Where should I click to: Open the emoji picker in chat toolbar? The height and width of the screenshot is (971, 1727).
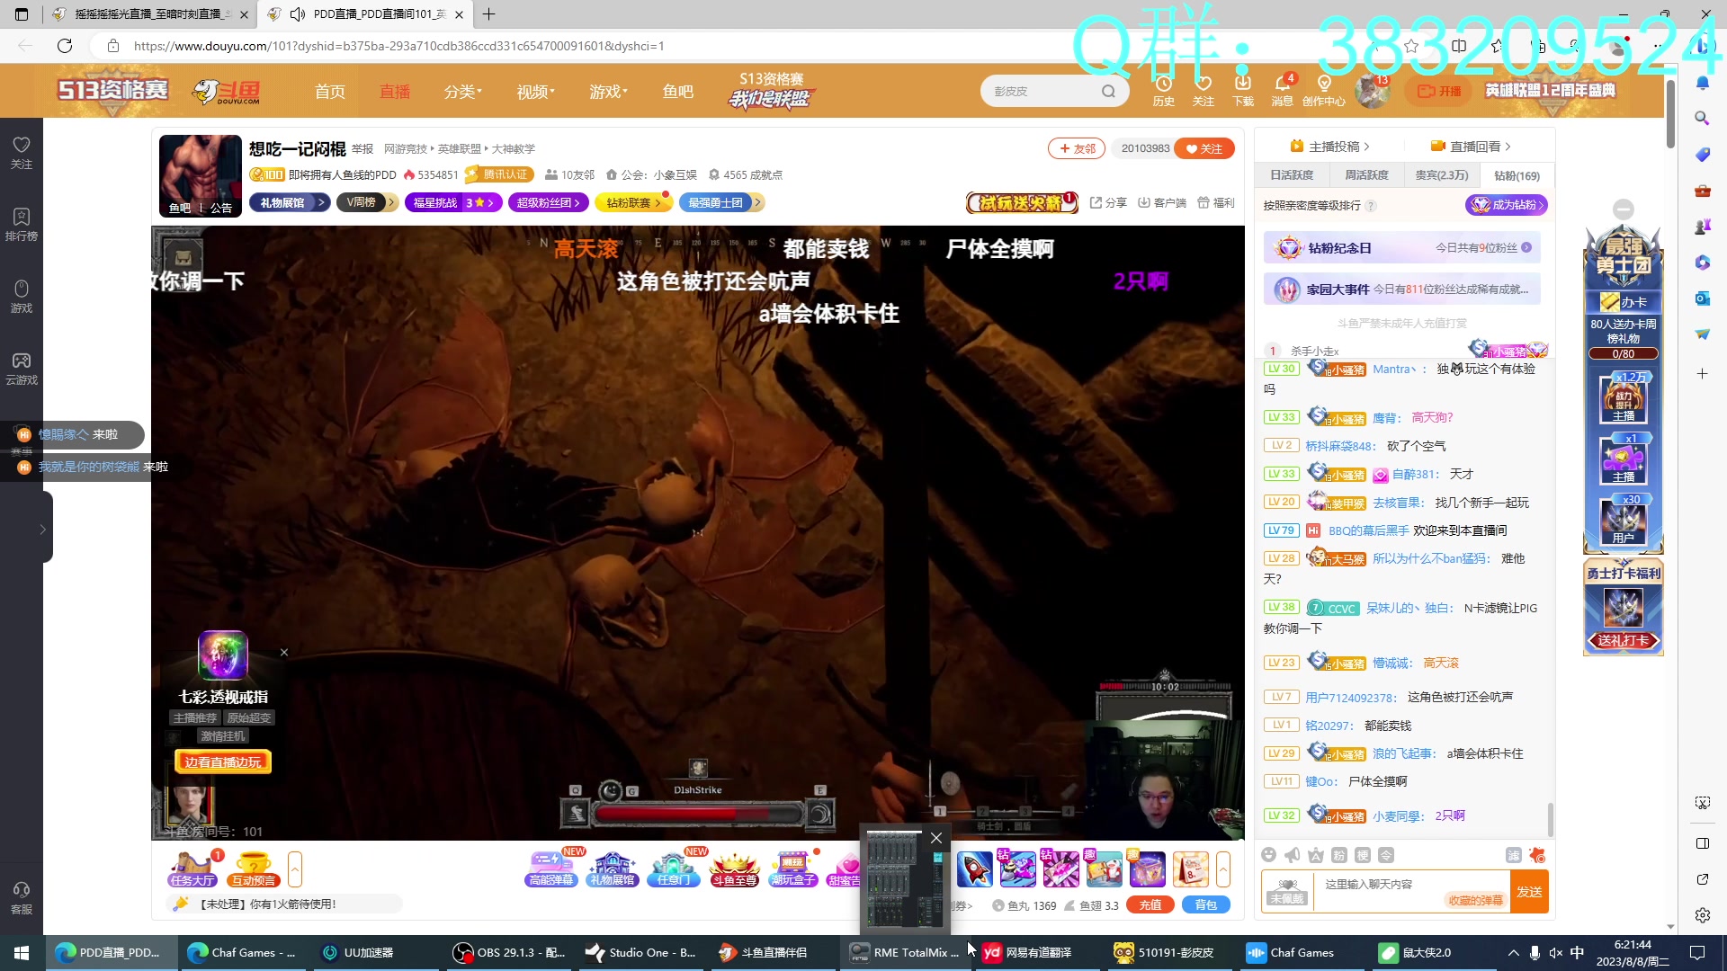click(x=1268, y=855)
